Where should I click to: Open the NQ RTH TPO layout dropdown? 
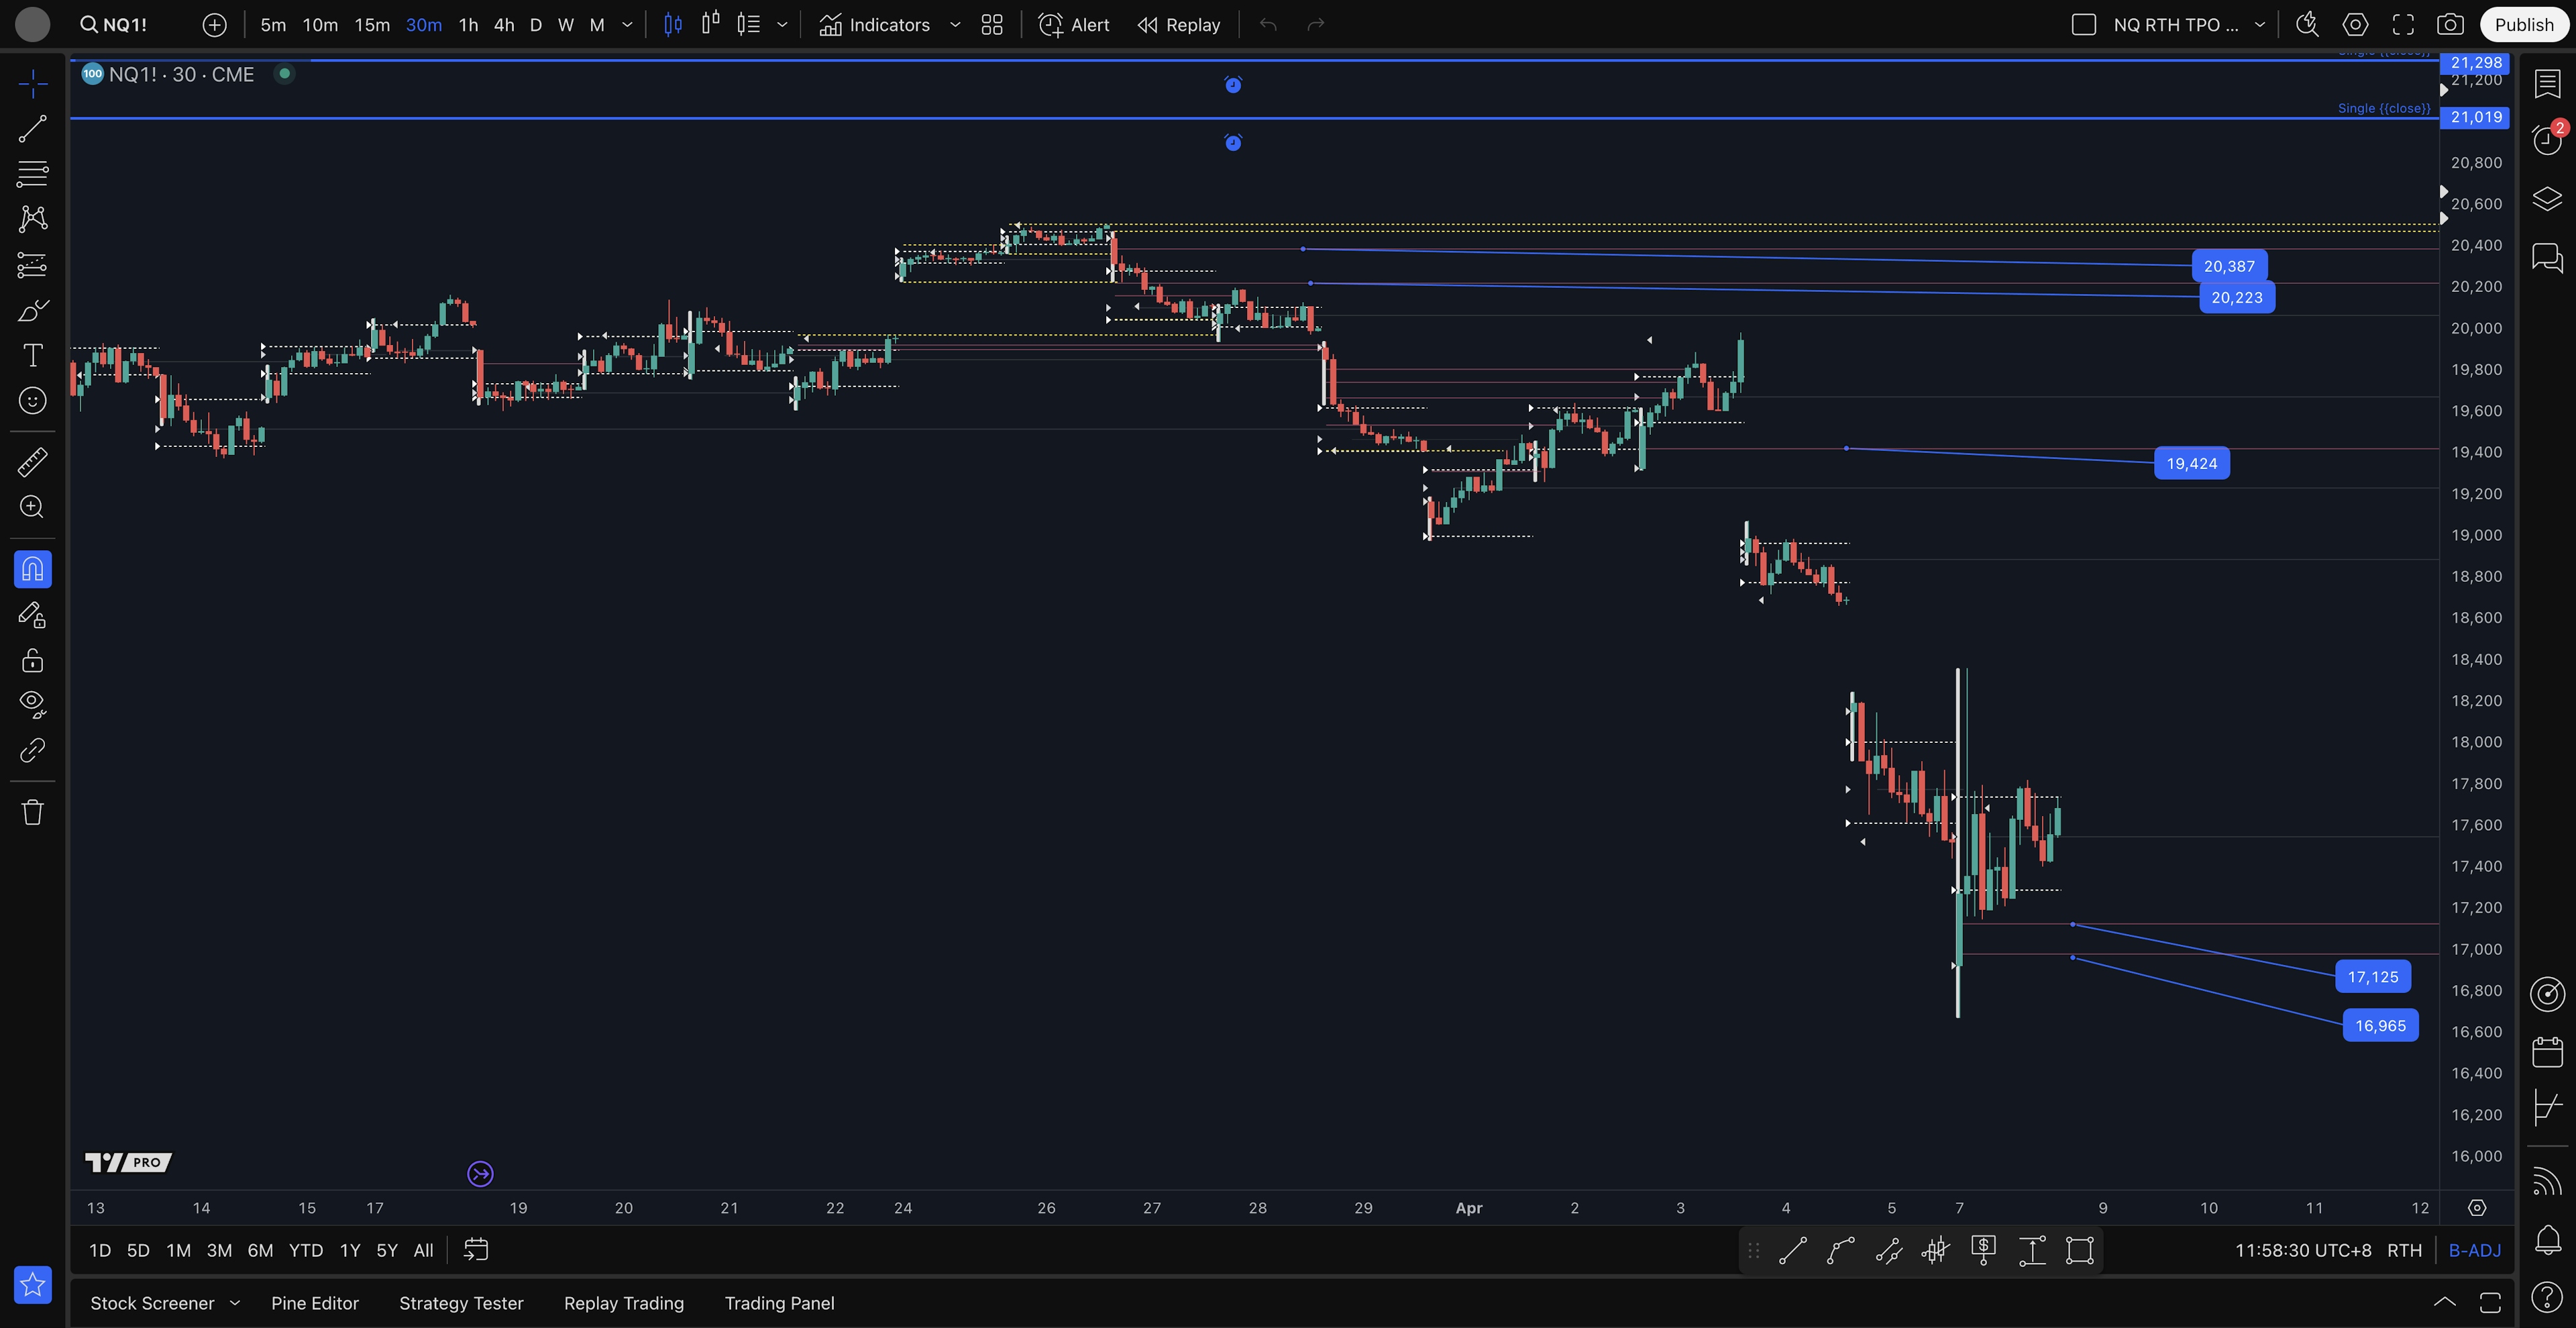click(2259, 25)
